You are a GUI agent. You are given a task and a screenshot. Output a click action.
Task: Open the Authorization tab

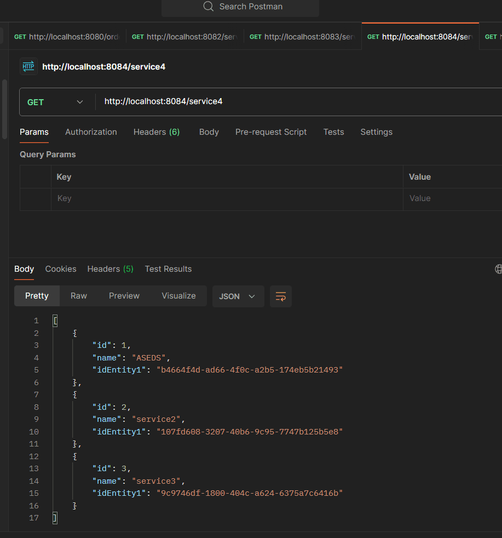point(91,132)
